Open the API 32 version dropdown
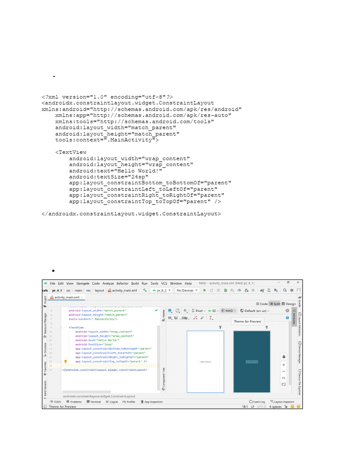 coord(213,311)
